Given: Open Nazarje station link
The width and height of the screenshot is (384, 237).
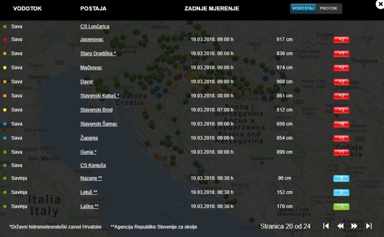Looking at the screenshot, I should [x=91, y=178].
